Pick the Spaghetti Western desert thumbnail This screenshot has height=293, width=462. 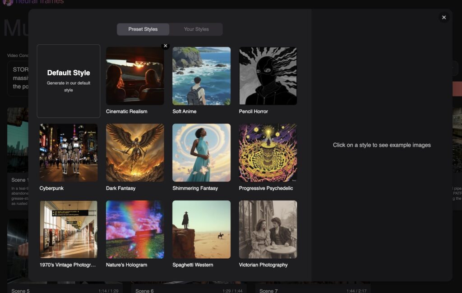tap(201, 229)
